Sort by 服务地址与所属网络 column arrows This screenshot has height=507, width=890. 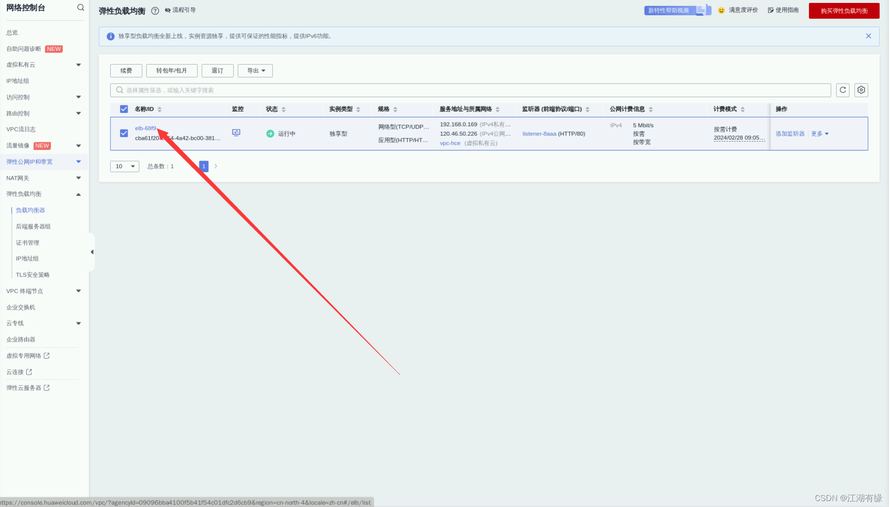click(498, 110)
